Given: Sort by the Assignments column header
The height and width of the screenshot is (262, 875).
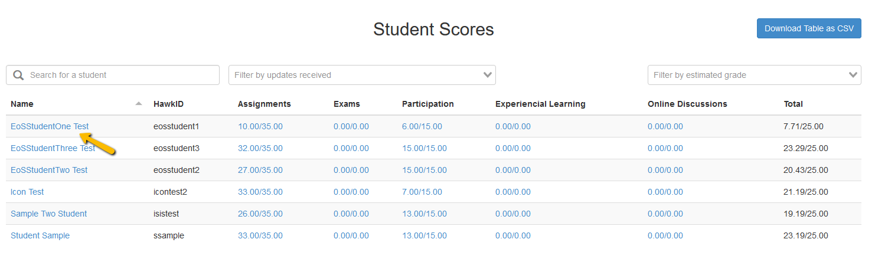Looking at the screenshot, I should point(264,104).
